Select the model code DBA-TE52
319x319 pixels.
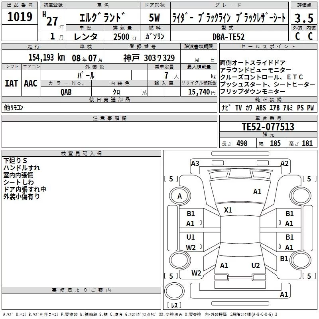[228, 37]
